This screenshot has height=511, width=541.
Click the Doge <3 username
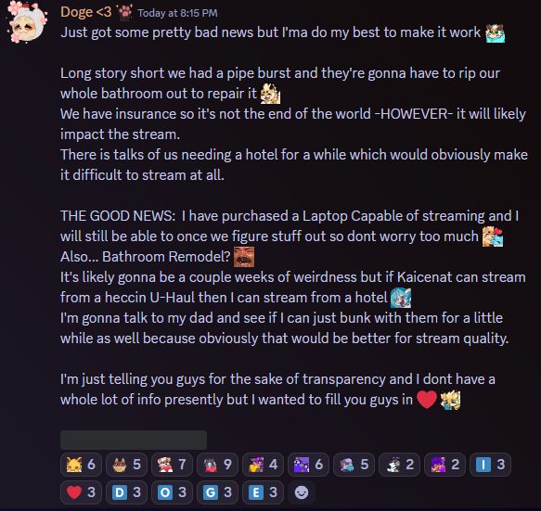pos(86,12)
